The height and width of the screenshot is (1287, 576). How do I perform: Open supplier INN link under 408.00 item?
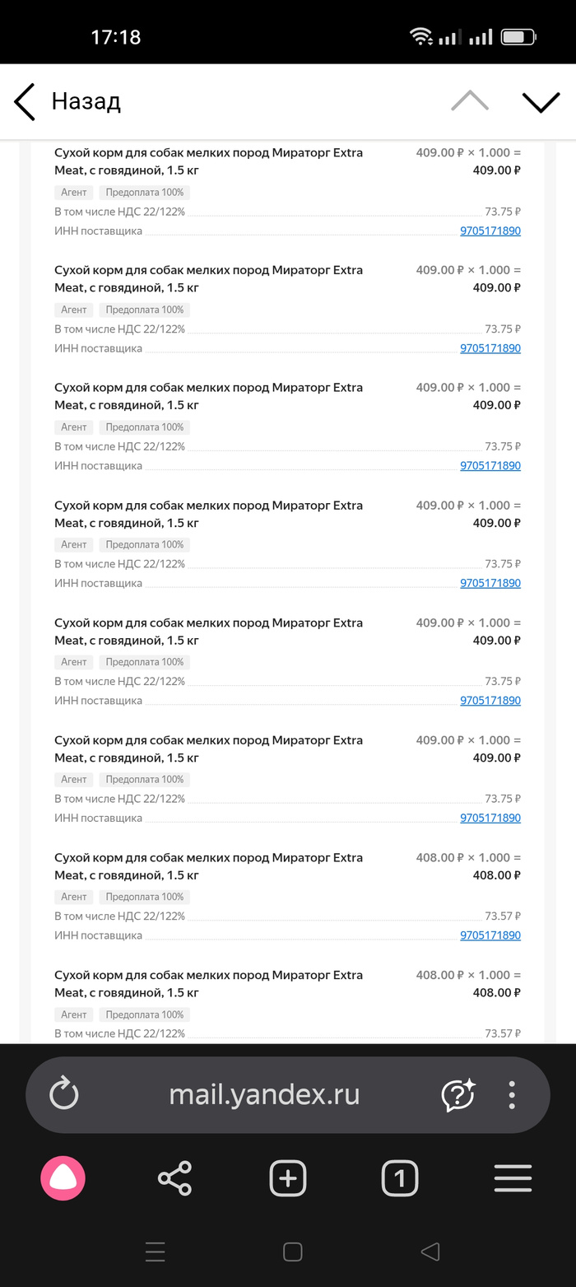pos(490,935)
